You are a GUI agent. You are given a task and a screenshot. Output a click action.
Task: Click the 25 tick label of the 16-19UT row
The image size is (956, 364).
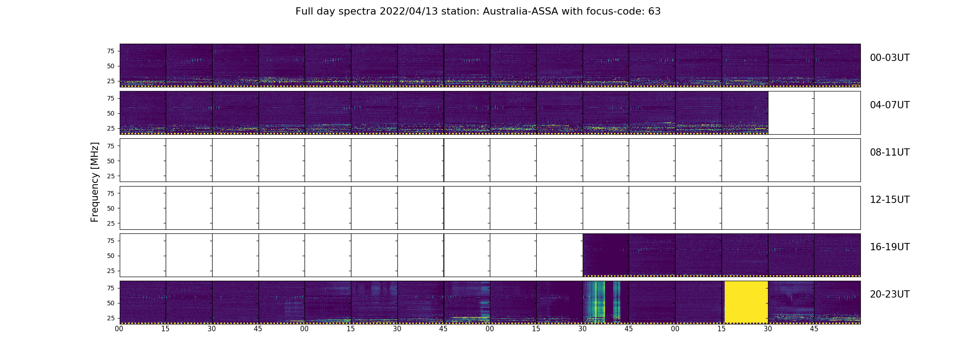[x=111, y=271]
